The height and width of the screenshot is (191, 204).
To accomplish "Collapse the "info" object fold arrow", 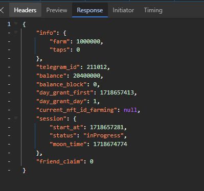I will [16, 32].
